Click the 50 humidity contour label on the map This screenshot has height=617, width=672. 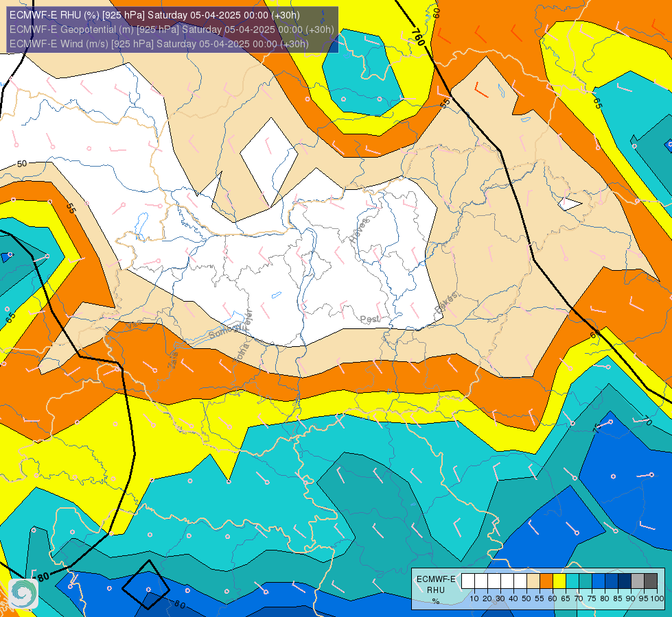coord(22,164)
